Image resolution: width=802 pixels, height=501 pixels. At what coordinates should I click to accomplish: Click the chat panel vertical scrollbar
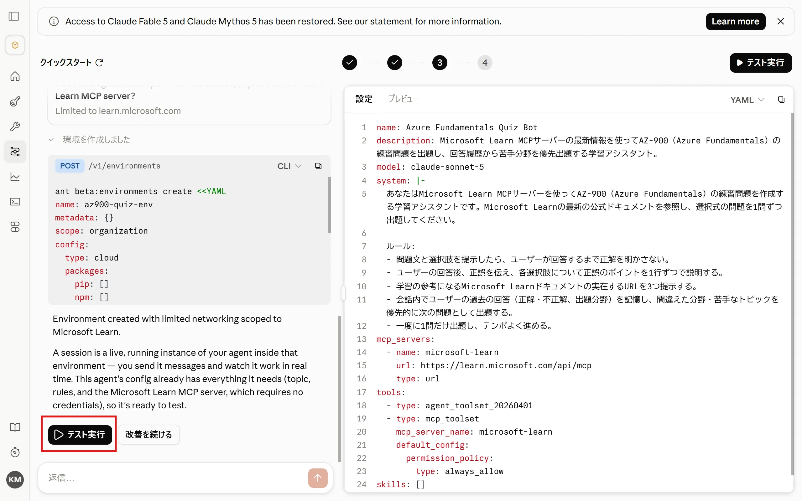tap(339, 389)
